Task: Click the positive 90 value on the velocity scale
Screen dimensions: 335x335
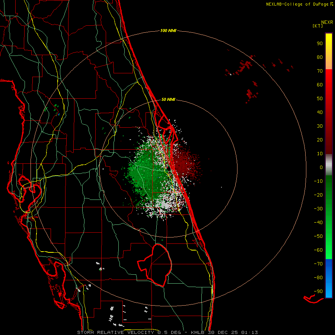Action: click(x=320, y=44)
